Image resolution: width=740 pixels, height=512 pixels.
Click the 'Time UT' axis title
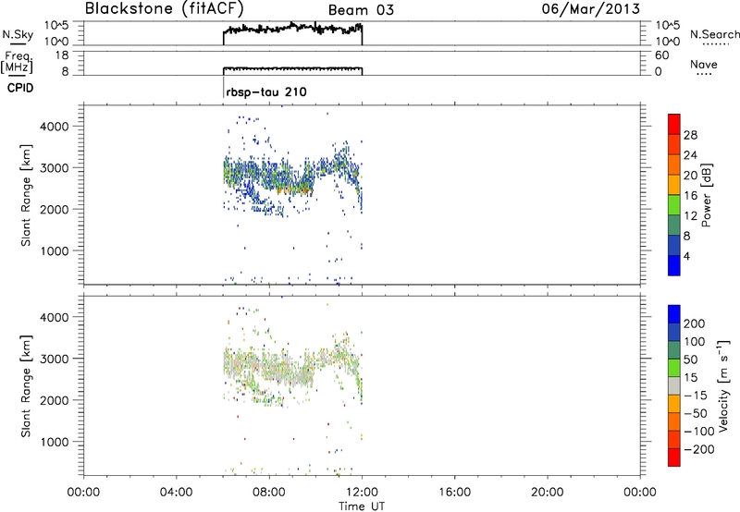pyautogui.click(x=362, y=506)
